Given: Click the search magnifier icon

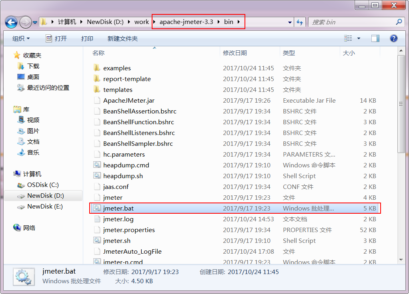Looking at the screenshot, I should 399,22.
